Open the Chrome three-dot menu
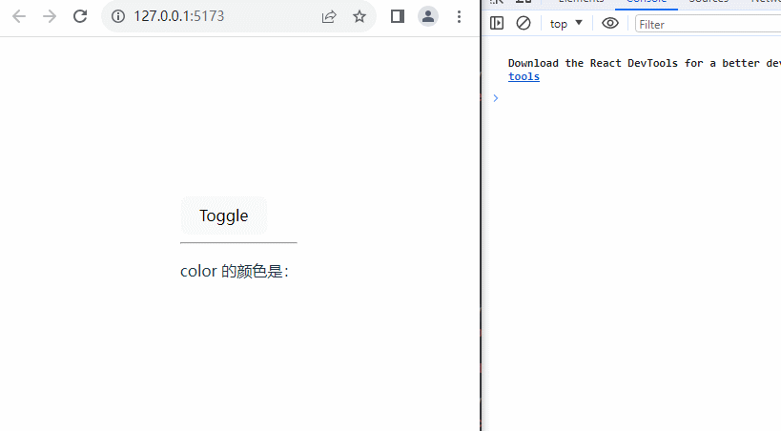 coord(460,16)
